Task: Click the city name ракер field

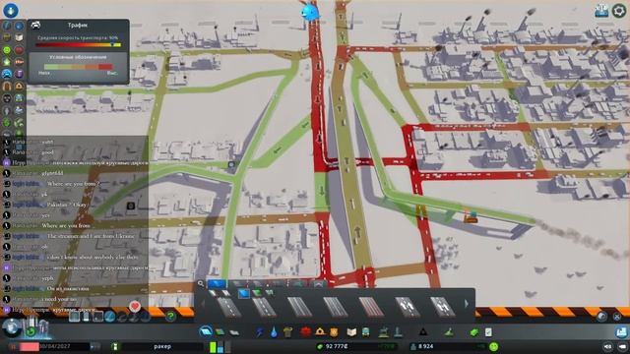Action: tap(162, 346)
